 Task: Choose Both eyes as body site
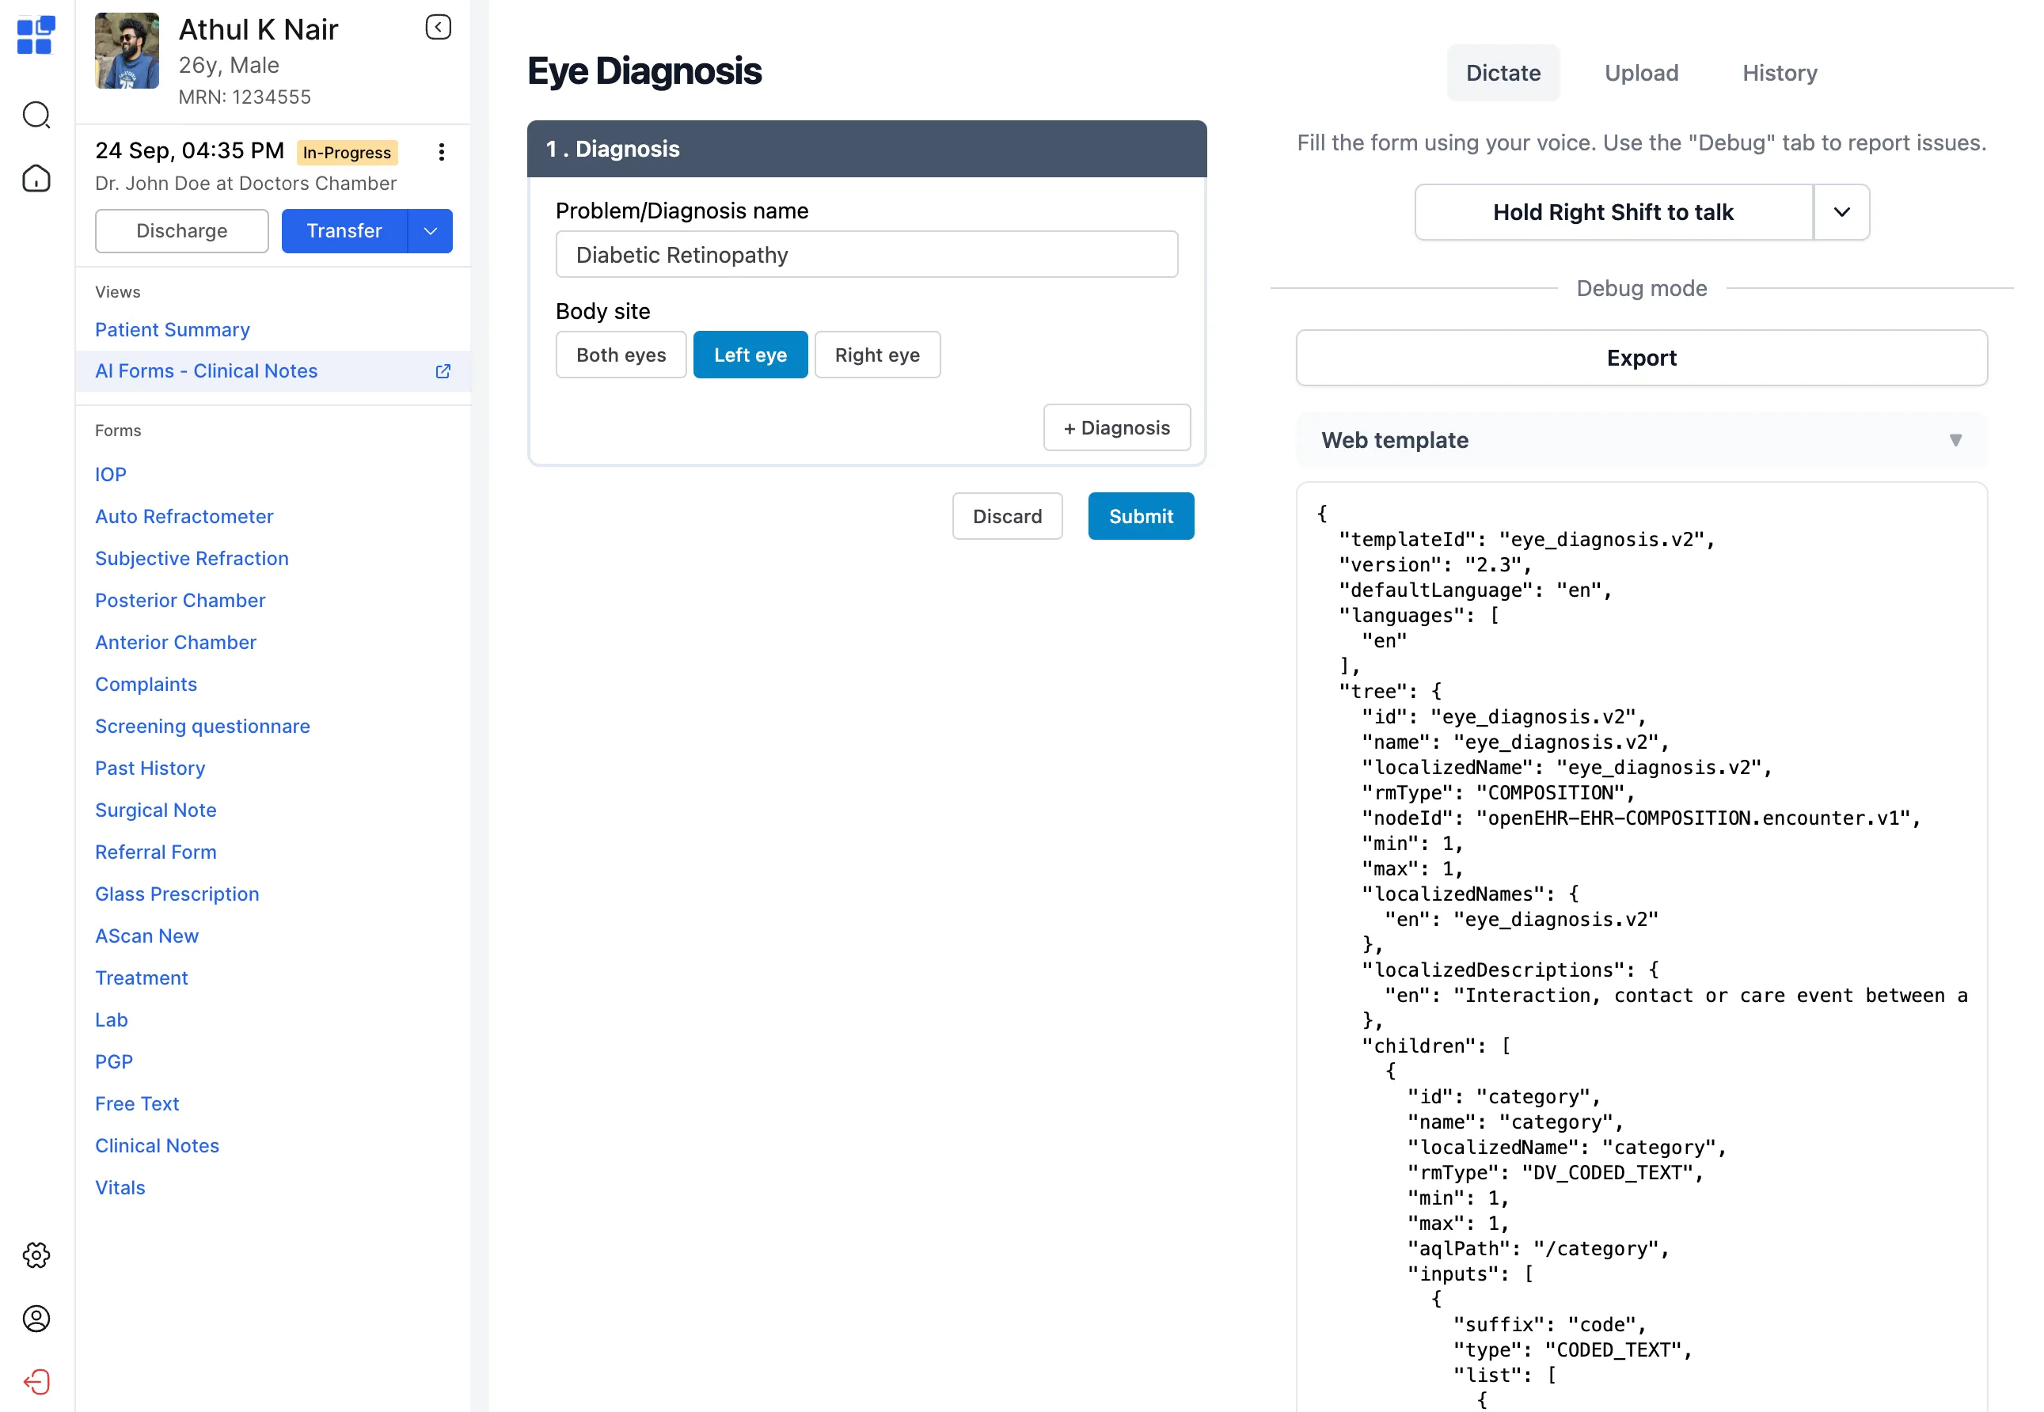[621, 354]
